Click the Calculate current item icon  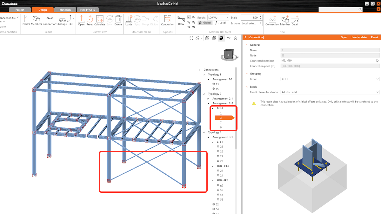[100, 20]
